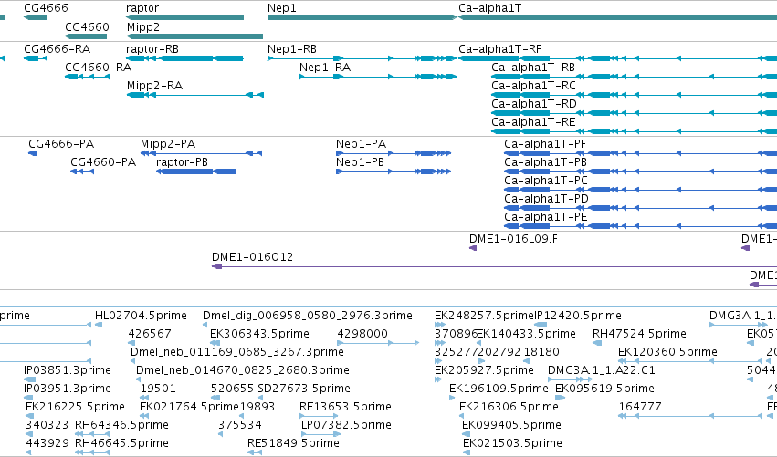Image resolution: width=777 pixels, height=457 pixels.
Task: Select EST EK021764.5prime
Action: (x=144, y=416)
